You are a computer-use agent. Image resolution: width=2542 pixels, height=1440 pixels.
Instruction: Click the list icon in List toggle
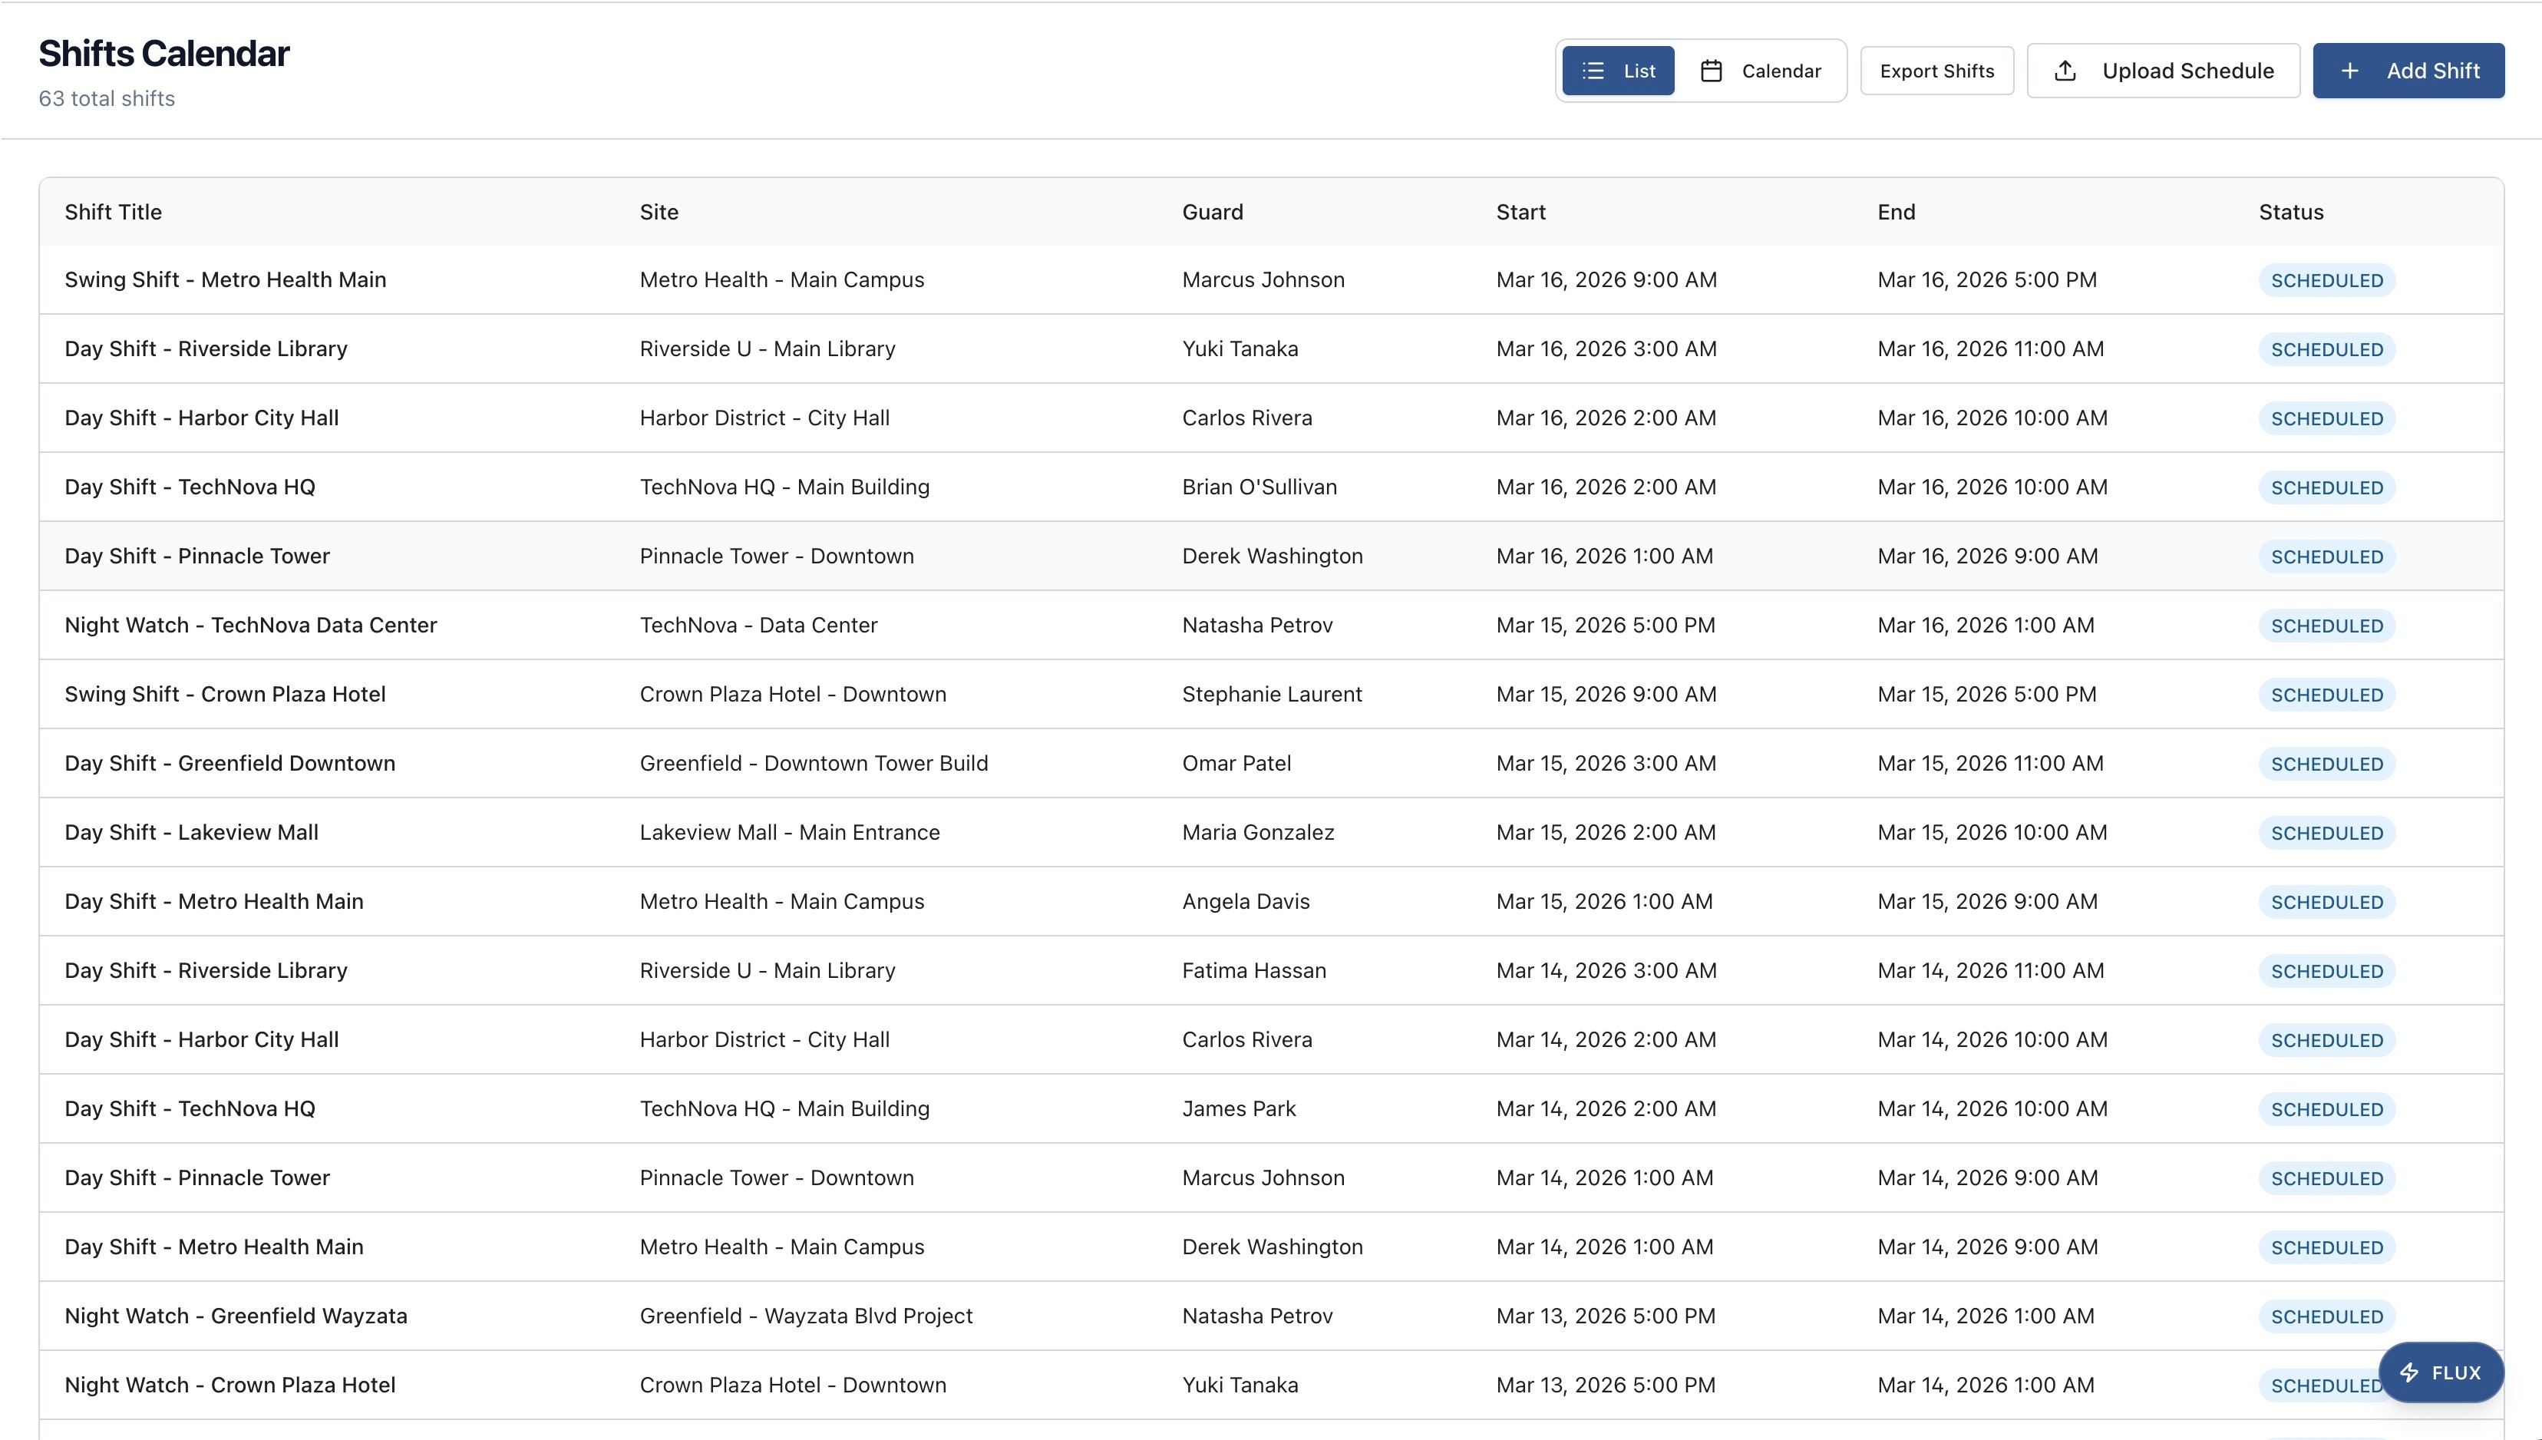click(x=1592, y=71)
